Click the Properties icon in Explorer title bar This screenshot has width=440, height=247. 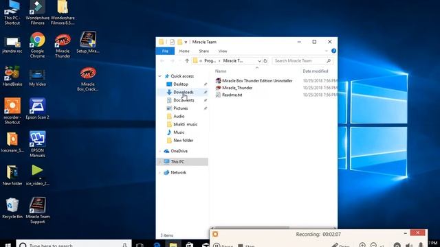point(172,42)
